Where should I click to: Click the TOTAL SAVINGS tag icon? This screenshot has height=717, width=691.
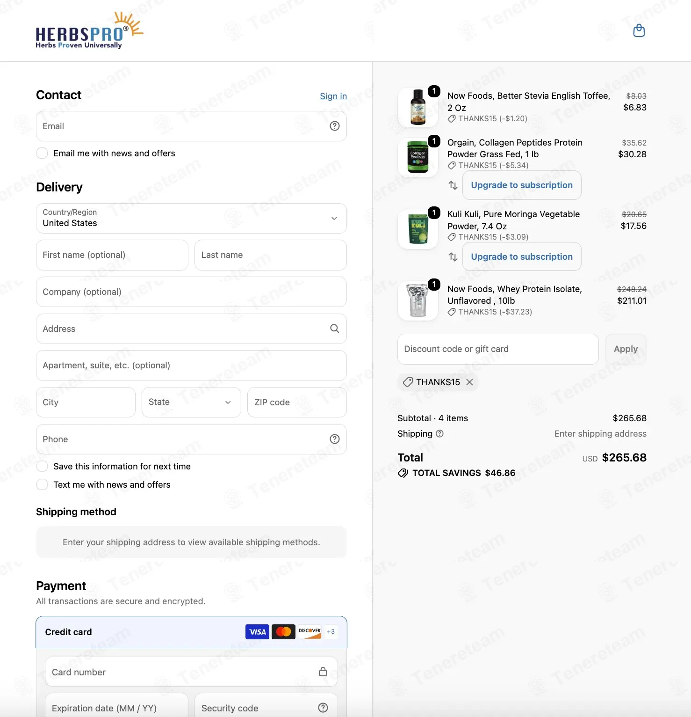403,473
